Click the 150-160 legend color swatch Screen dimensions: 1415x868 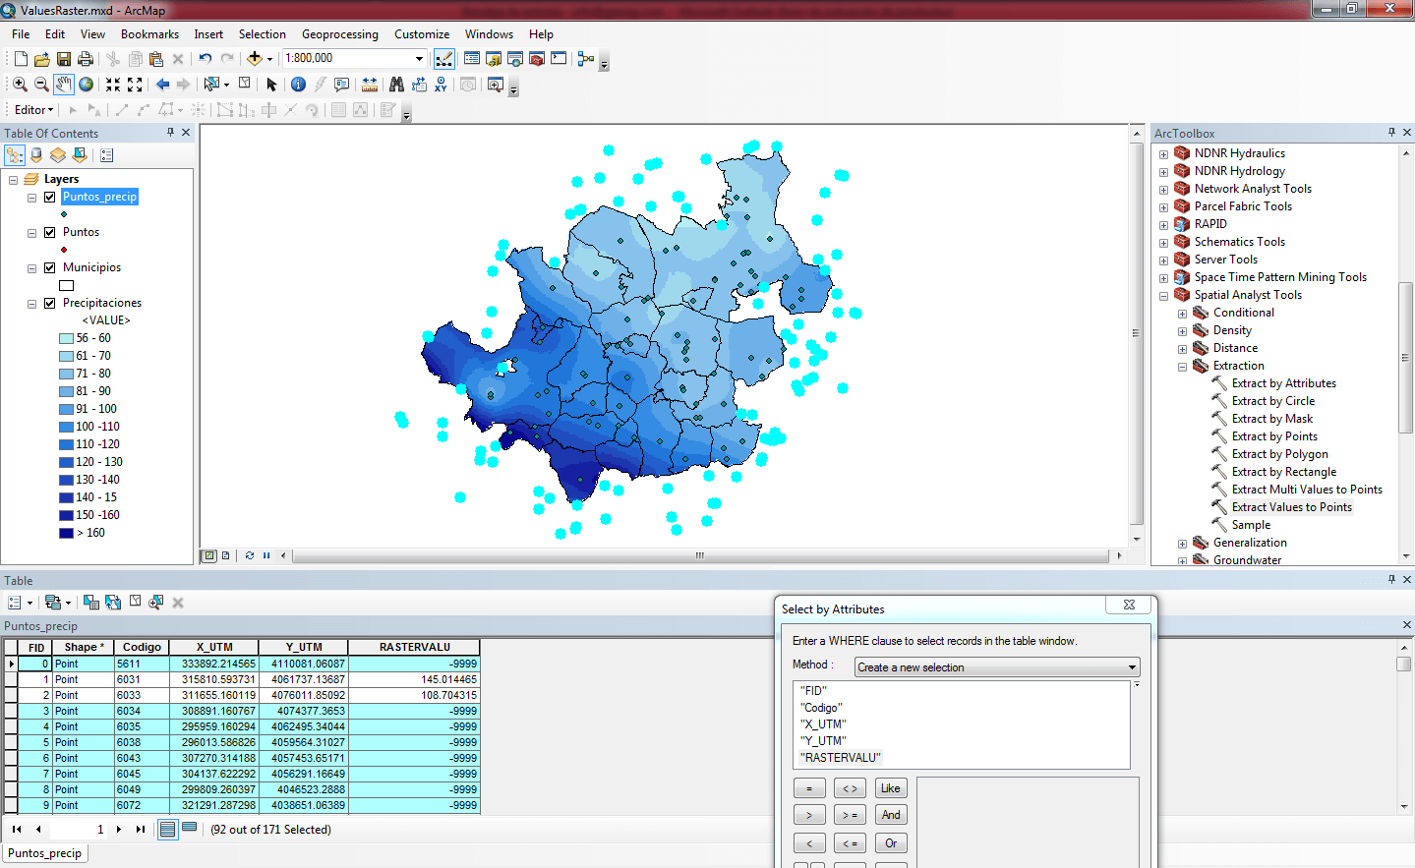pyautogui.click(x=66, y=515)
